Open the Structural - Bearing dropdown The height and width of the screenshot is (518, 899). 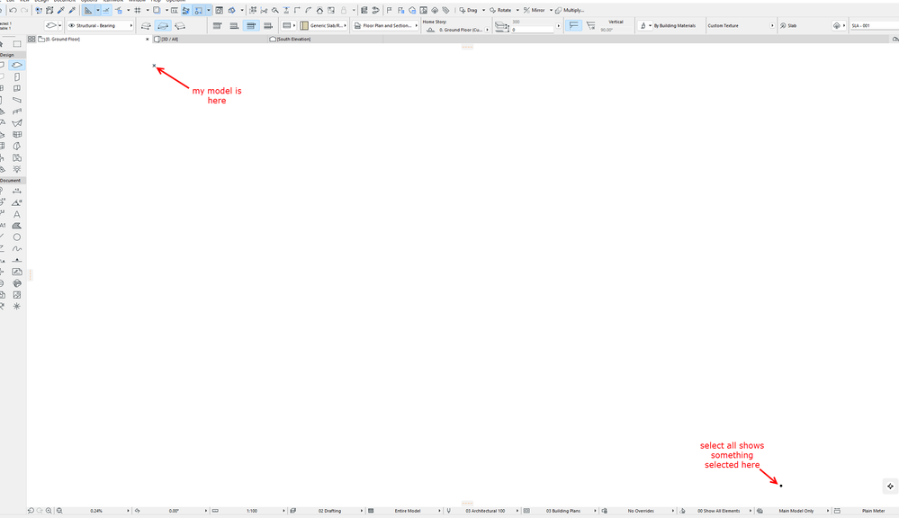pyautogui.click(x=100, y=26)
